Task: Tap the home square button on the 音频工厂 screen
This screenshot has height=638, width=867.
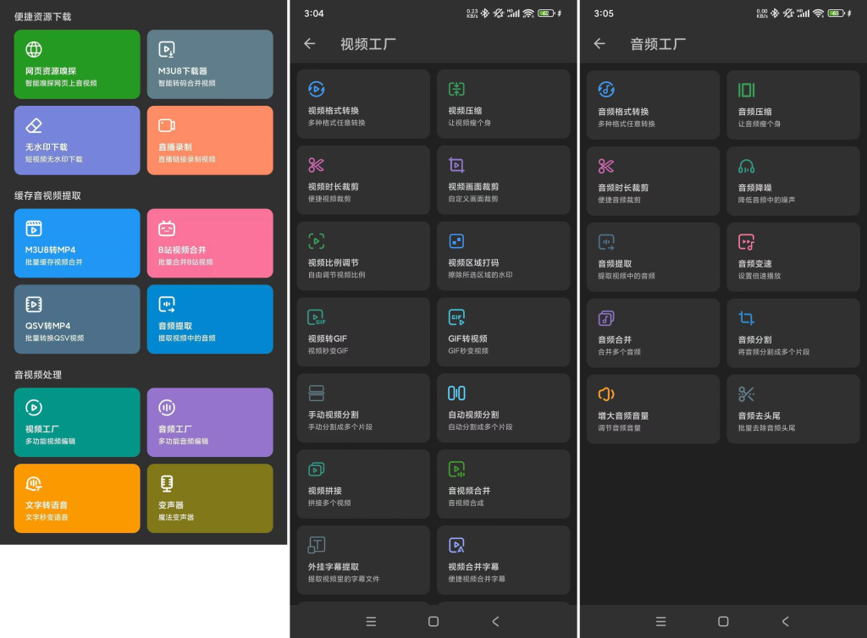Action: (723, 621)
